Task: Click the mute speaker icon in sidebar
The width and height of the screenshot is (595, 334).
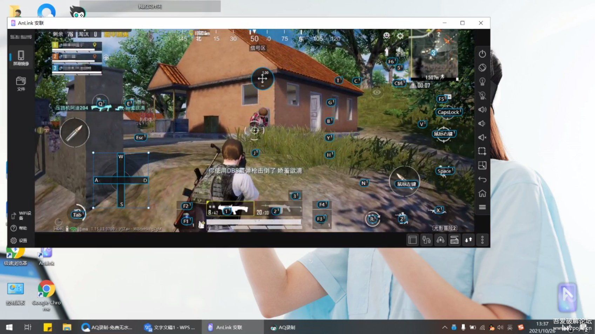Action: (x=482, y=137)
